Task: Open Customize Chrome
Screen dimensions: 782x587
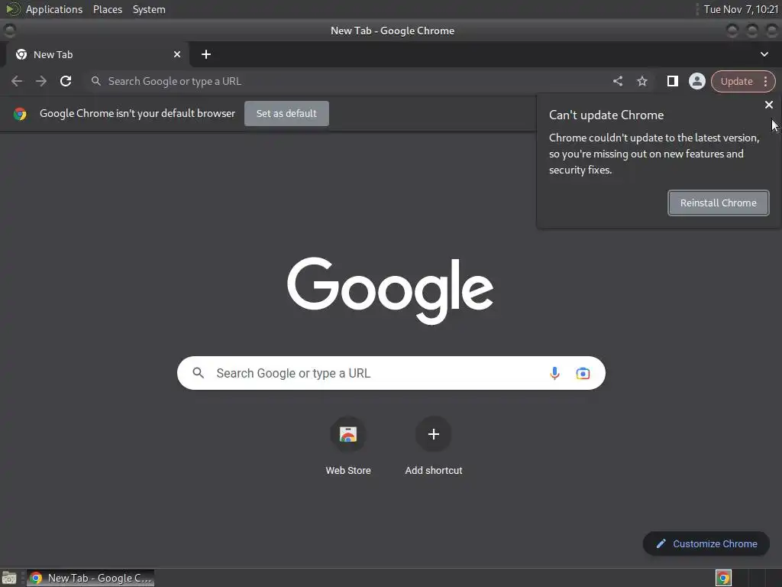Action: tap(706, 543)
